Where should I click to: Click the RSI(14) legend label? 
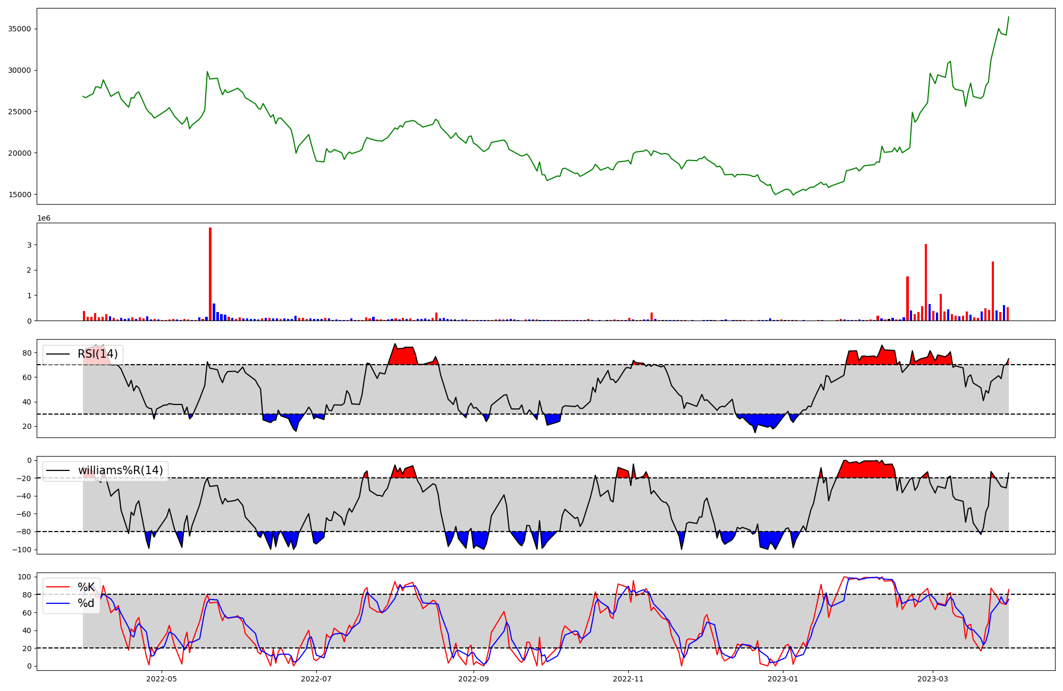[x=98, y=355]
